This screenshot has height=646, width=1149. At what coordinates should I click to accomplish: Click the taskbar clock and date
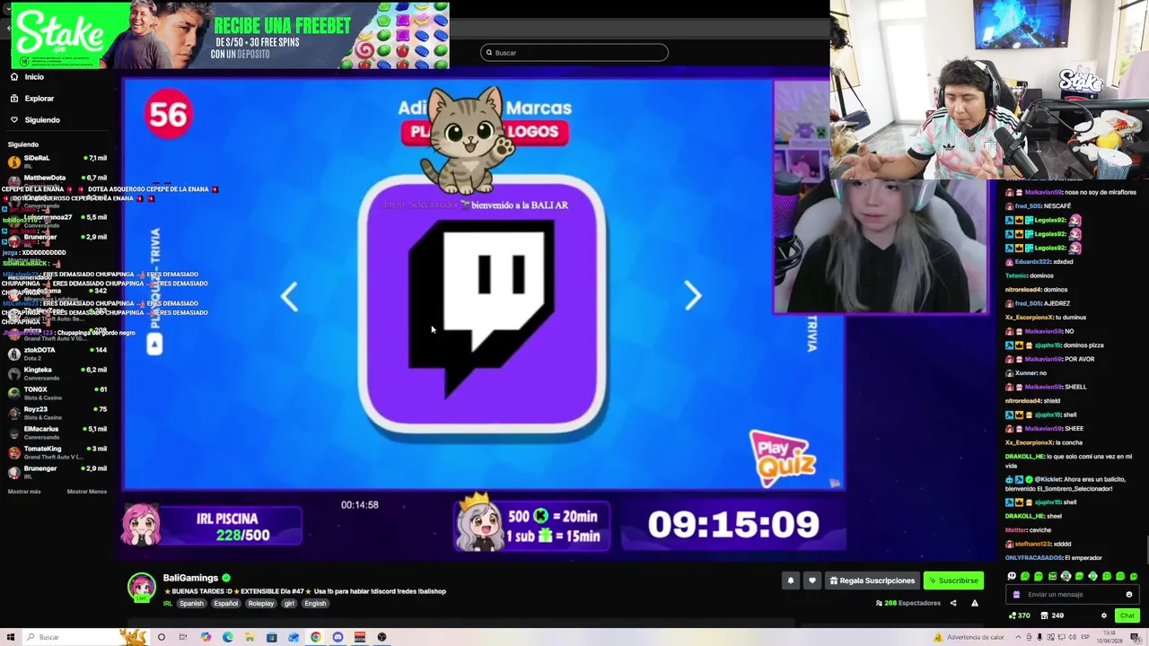1108,637
